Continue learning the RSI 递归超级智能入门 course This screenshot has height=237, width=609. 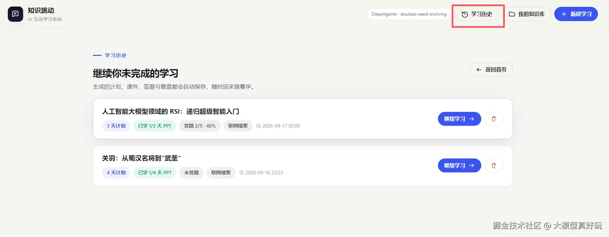coord(459,119)
